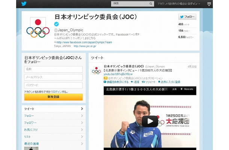This screenshot has height=150, width=229.
Task: Open 154 following count link
Action: pyautogui.click(x=184, y=31)
